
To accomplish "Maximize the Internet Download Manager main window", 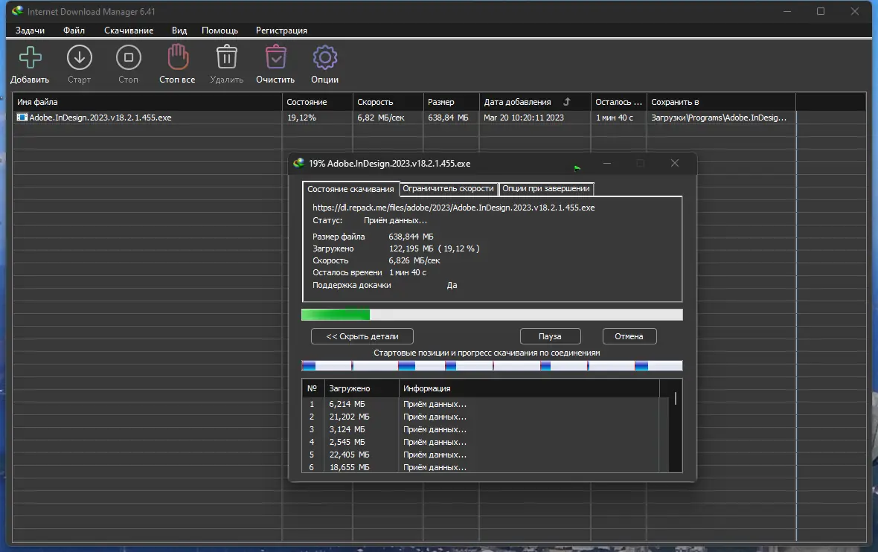I will 820,11.
